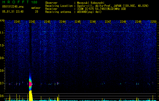159x101 pixels.
Task: Click the meteor count value 20
Action: pos(37,12)
